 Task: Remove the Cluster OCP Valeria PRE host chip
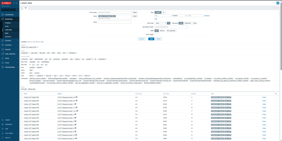click(115, 16)
